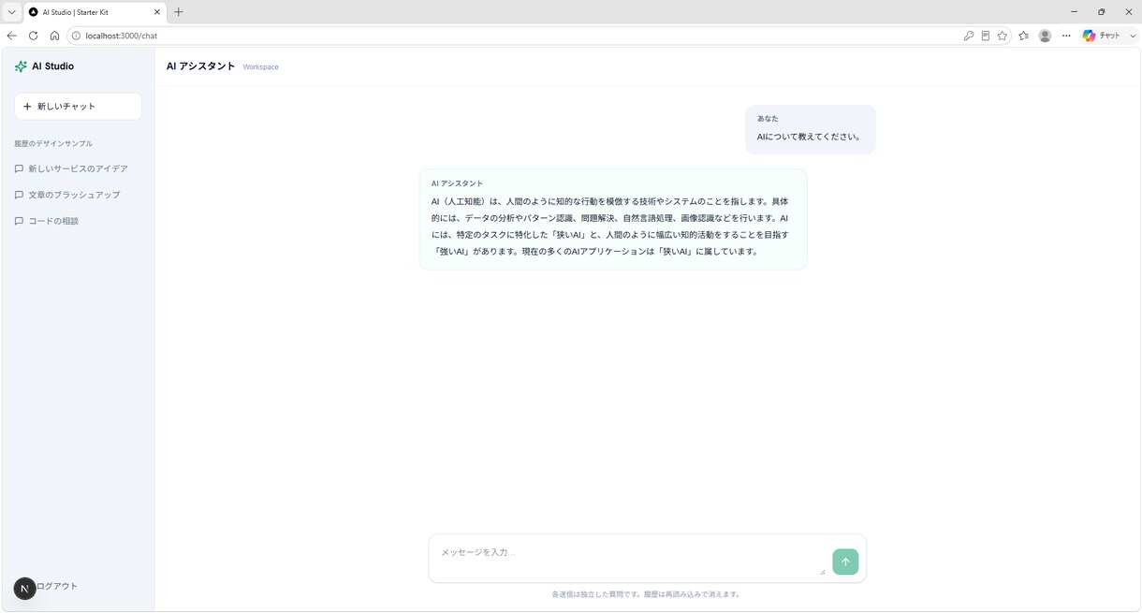Screen dimensions: 1142x613
Task: Open the favorites list icon
Action: [1023, 36]
